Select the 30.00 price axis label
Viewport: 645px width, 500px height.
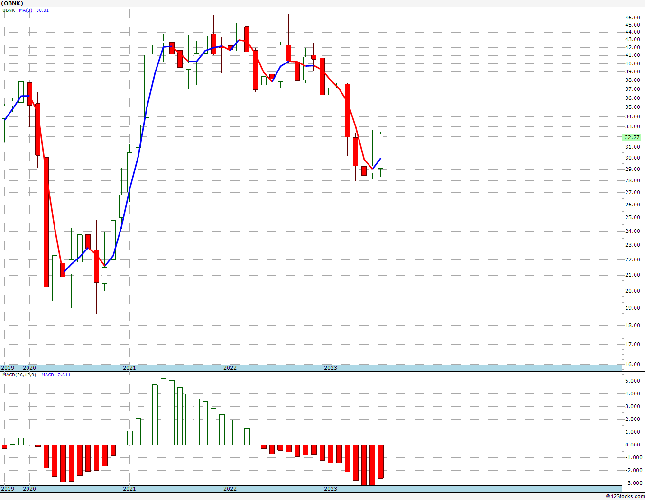(632, 158)
